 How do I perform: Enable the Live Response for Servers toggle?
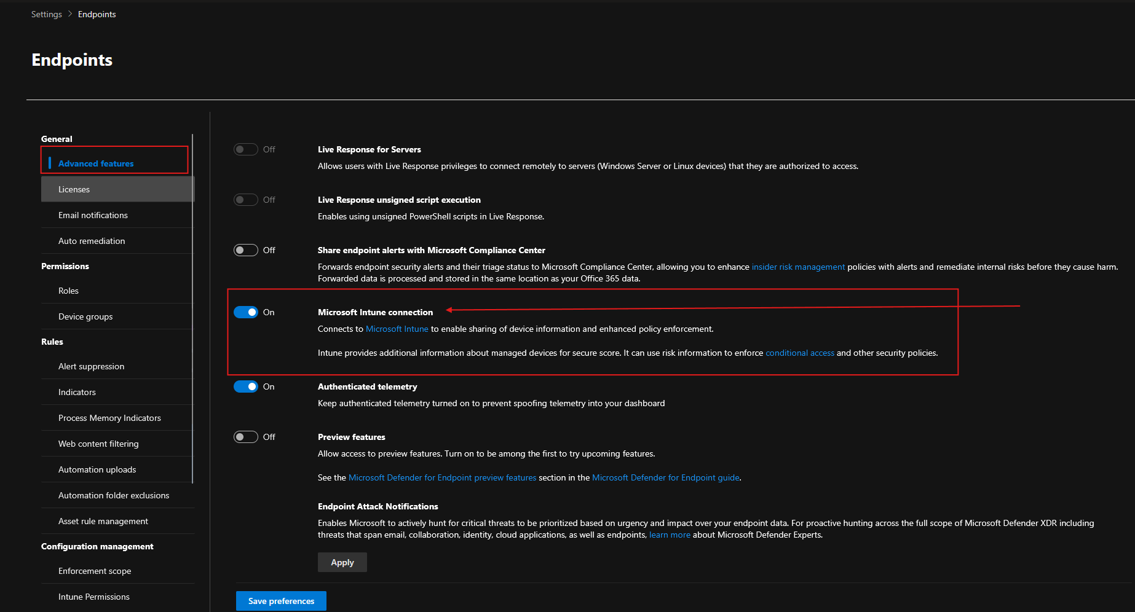pos(245,149)
